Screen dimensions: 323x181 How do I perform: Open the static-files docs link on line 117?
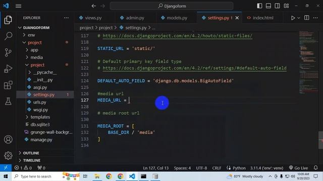tap(177, 36)
